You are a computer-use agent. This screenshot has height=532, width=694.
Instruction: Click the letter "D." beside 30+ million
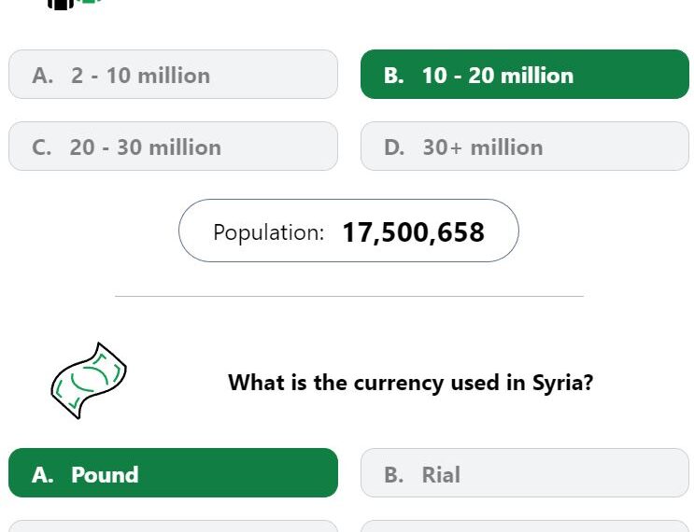tap(394, 147)
